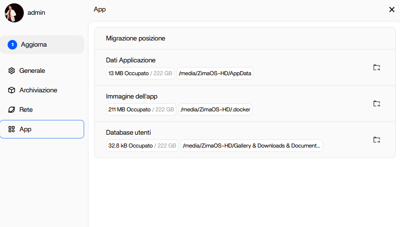
Task: Click migrate folder icon for Database utenti
Action: pyautogui.click(x=377, y=140)
